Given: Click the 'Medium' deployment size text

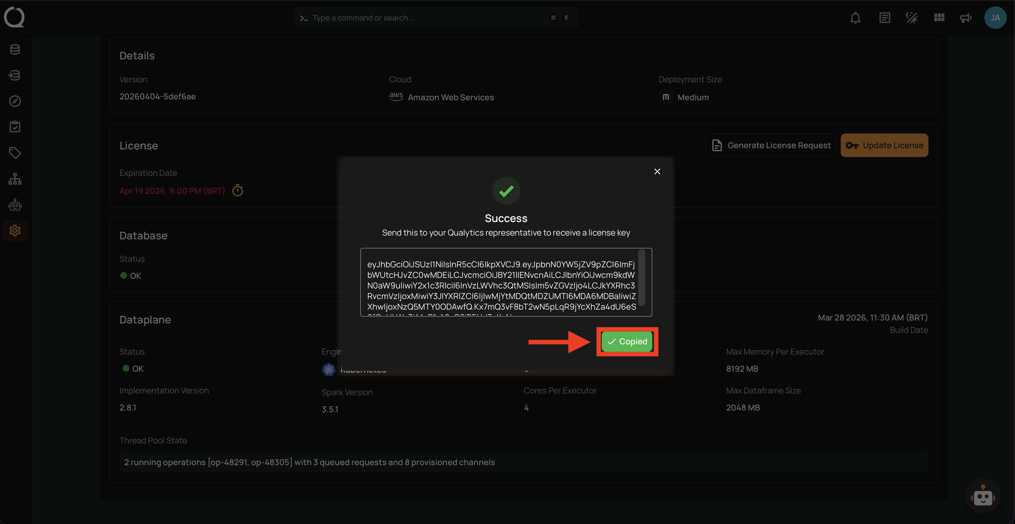Looking at the screenshot, I should (x=693, y=97).
